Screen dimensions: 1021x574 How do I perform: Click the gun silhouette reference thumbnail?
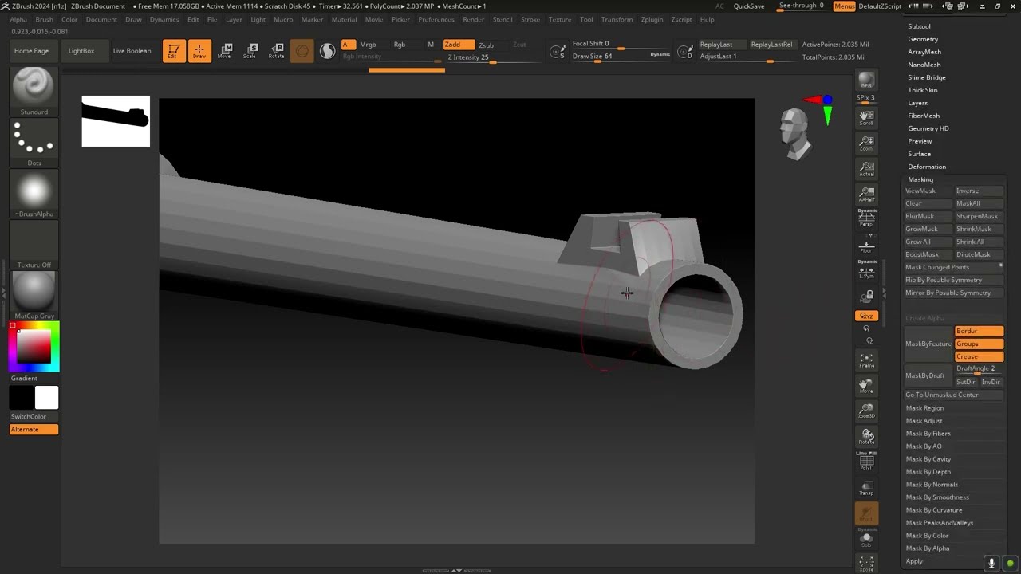coord(116,121)
